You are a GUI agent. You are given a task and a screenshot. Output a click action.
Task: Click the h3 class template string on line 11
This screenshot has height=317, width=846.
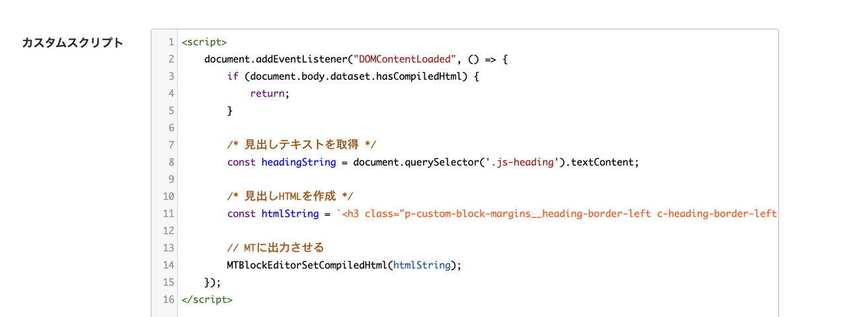coord(557,214)
